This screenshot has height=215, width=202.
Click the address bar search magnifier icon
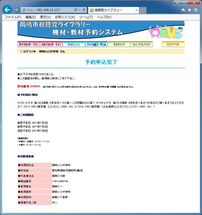76,10
